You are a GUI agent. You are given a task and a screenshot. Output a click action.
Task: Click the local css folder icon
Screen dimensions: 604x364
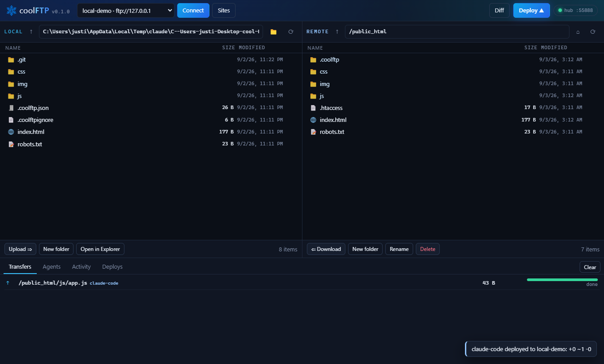point(11,72)
